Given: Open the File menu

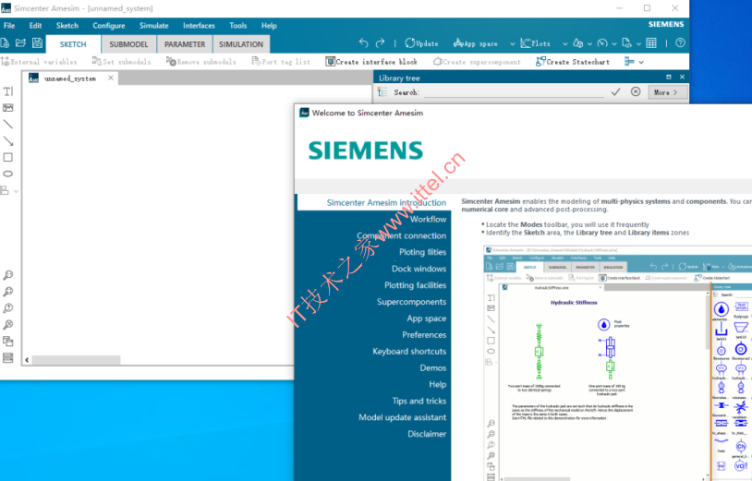Looking at the screenshot, I should point(9,26).
